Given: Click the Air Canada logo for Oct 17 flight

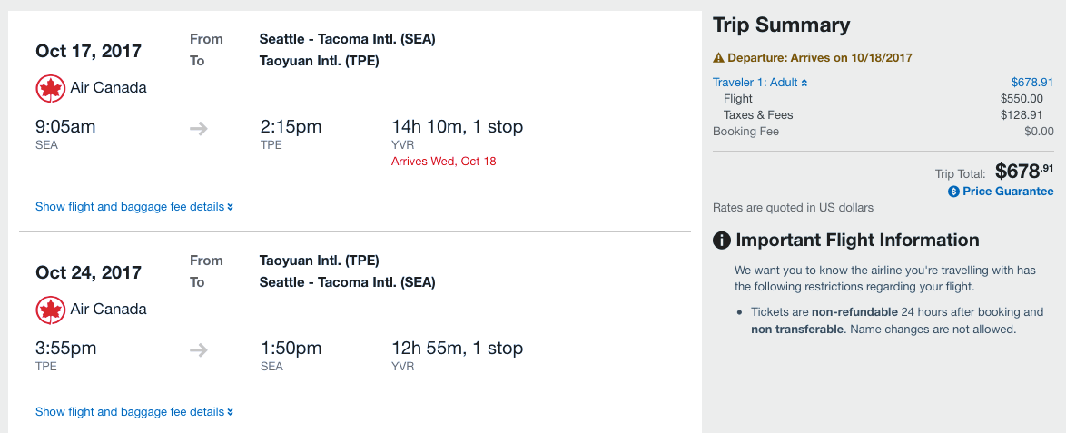Looking at the screenshot, I should coord(50,88).
